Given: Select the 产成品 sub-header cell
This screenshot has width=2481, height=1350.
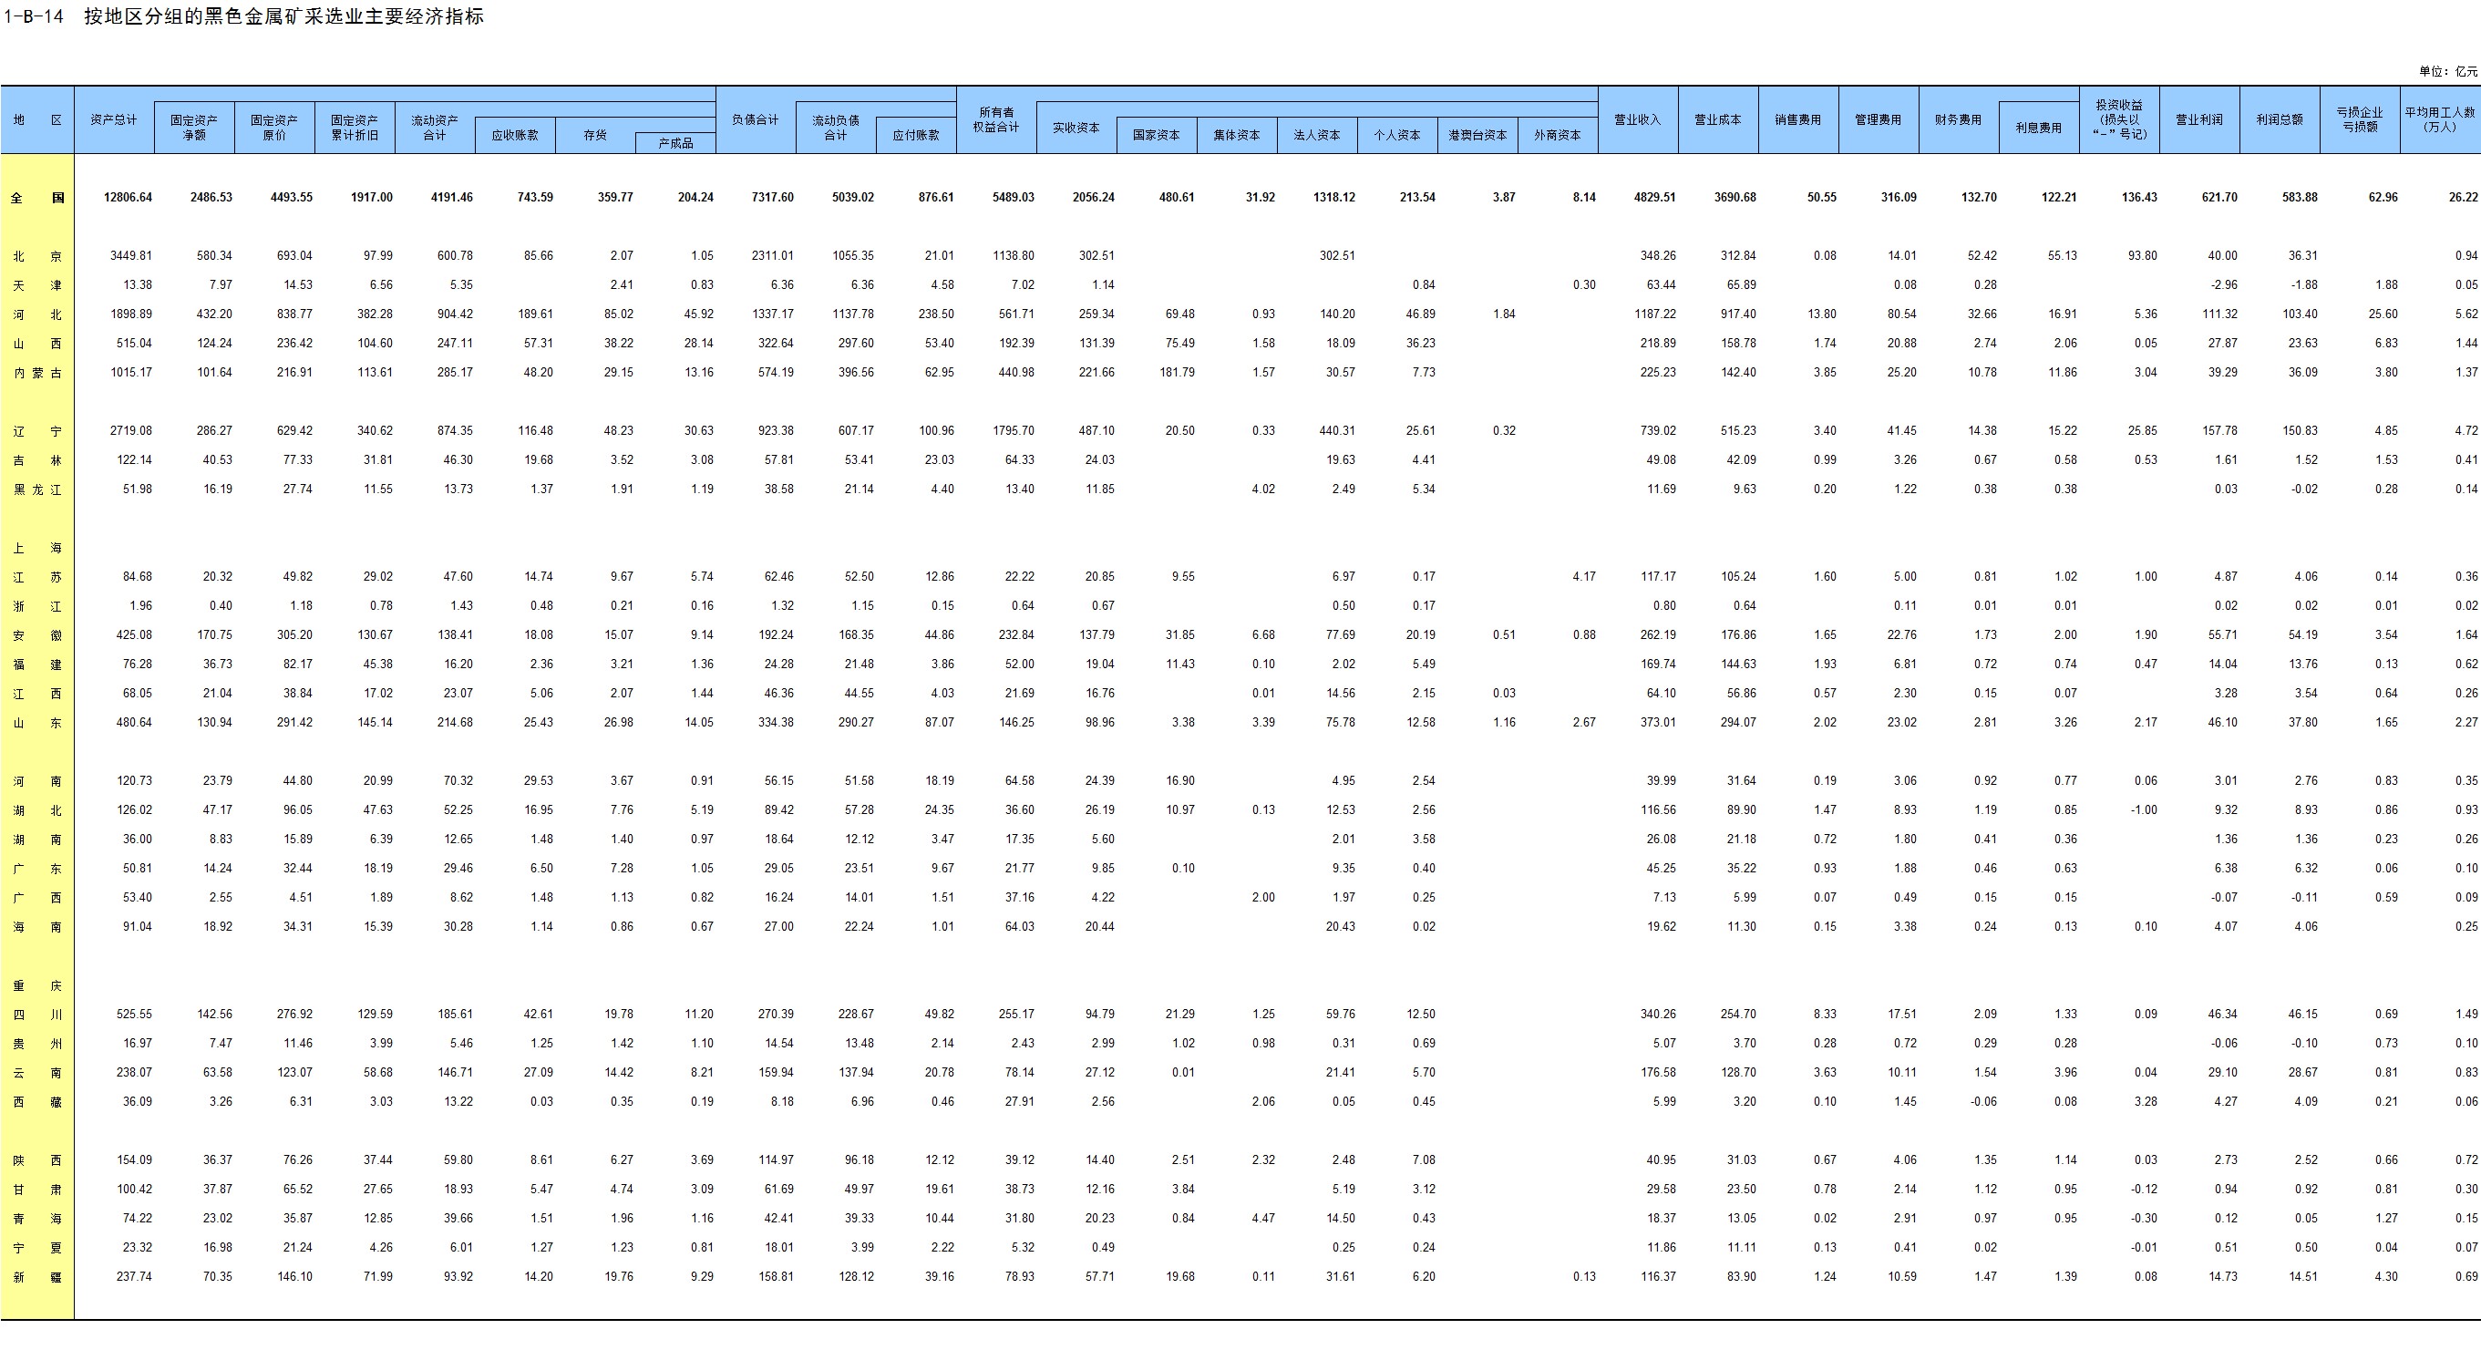Looking at the screenshot, I should (x=675, y=143).
